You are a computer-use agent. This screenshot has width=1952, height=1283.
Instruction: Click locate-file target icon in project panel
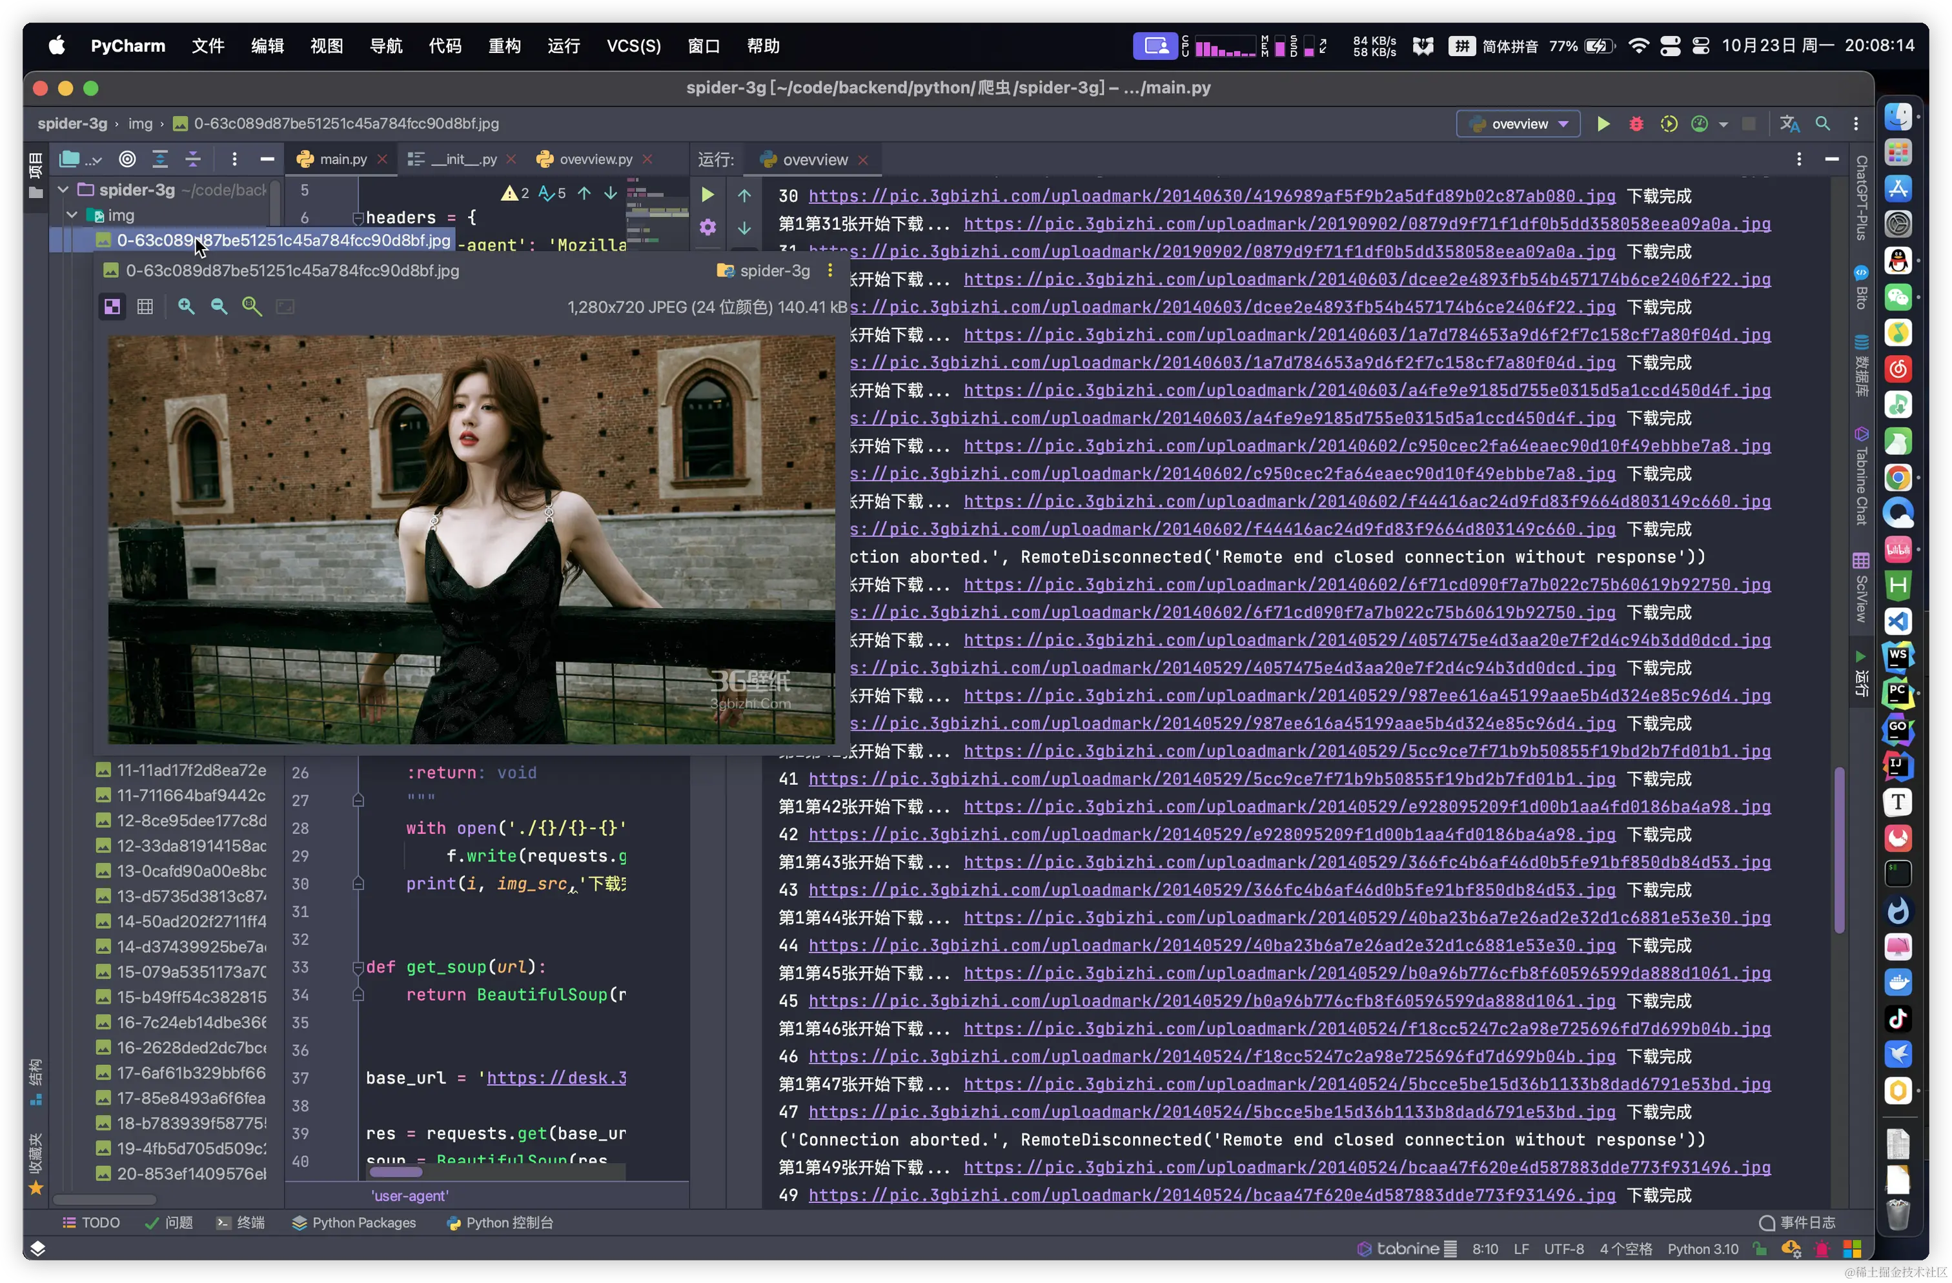click(x=127, y=159)
